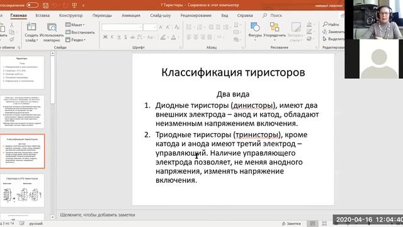Click the bulleted list icon

click(190, 27)
